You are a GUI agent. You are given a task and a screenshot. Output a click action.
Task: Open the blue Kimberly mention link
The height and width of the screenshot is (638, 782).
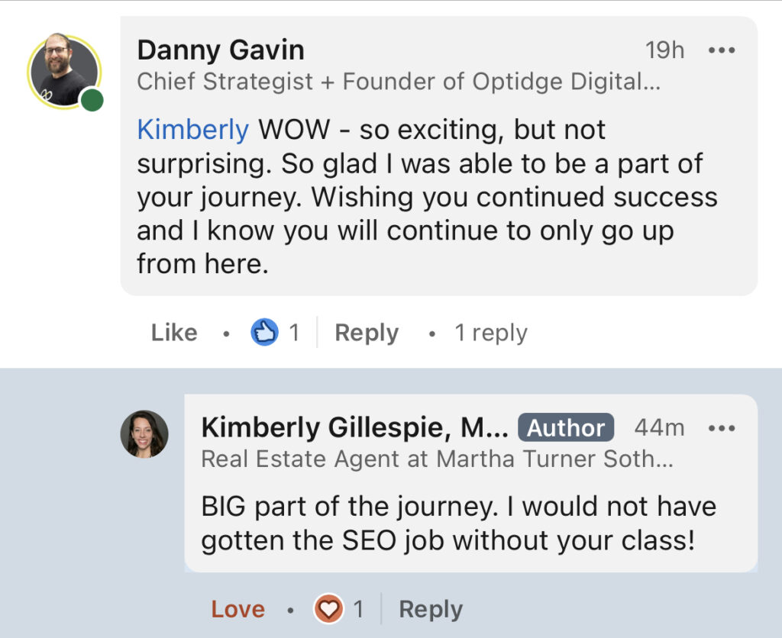coord(193,130)
